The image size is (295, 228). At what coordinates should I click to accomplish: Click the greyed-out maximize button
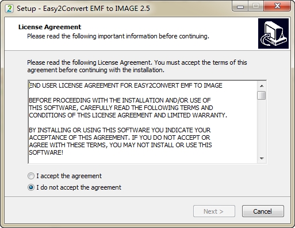click(x=256, y=6)
